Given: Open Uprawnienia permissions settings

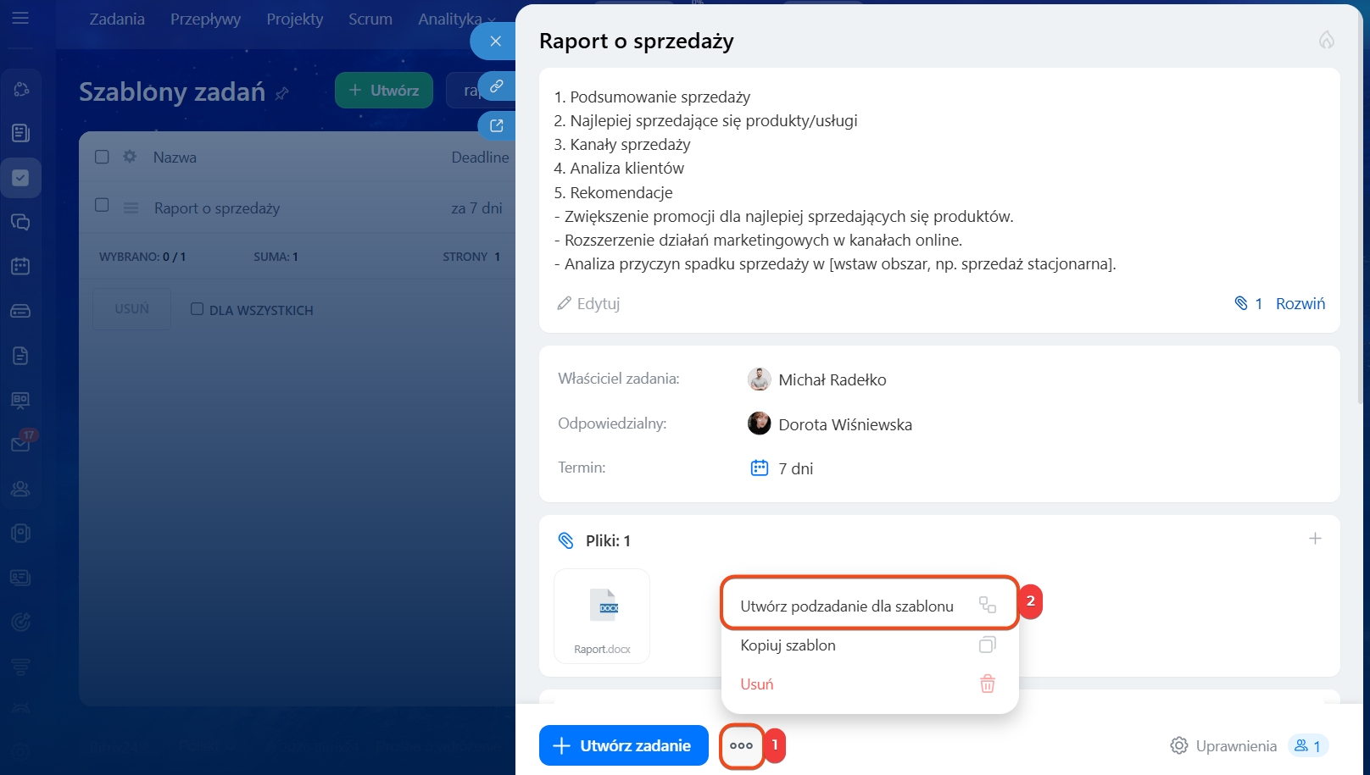Looking at the screenshot, I should [1223, 745].
